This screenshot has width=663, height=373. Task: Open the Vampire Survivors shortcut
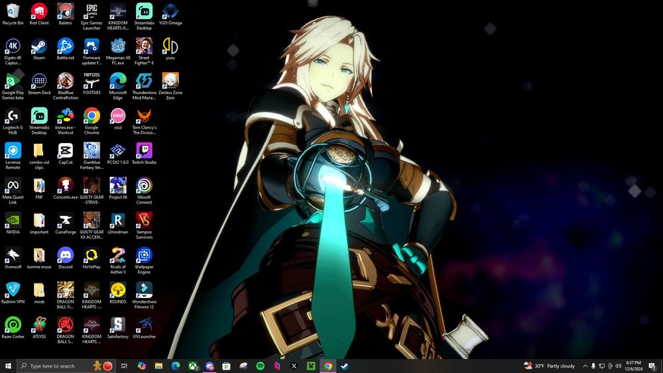[144, 225]
